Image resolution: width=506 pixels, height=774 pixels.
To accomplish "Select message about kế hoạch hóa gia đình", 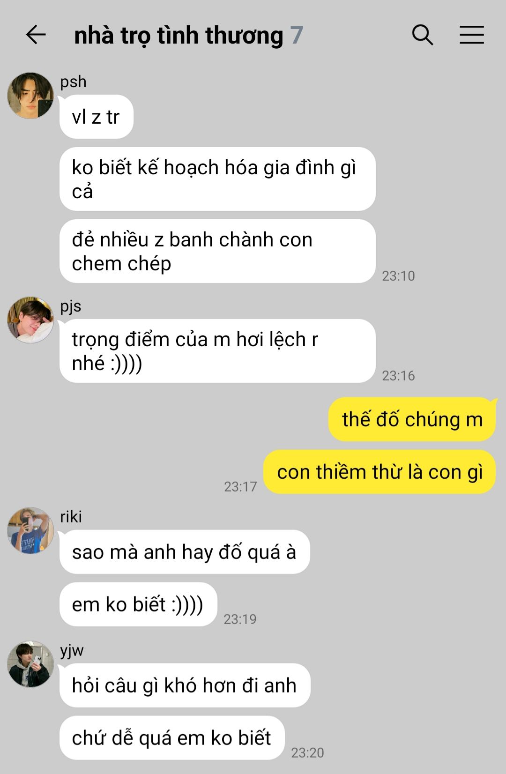I will [x=217, y=179].
